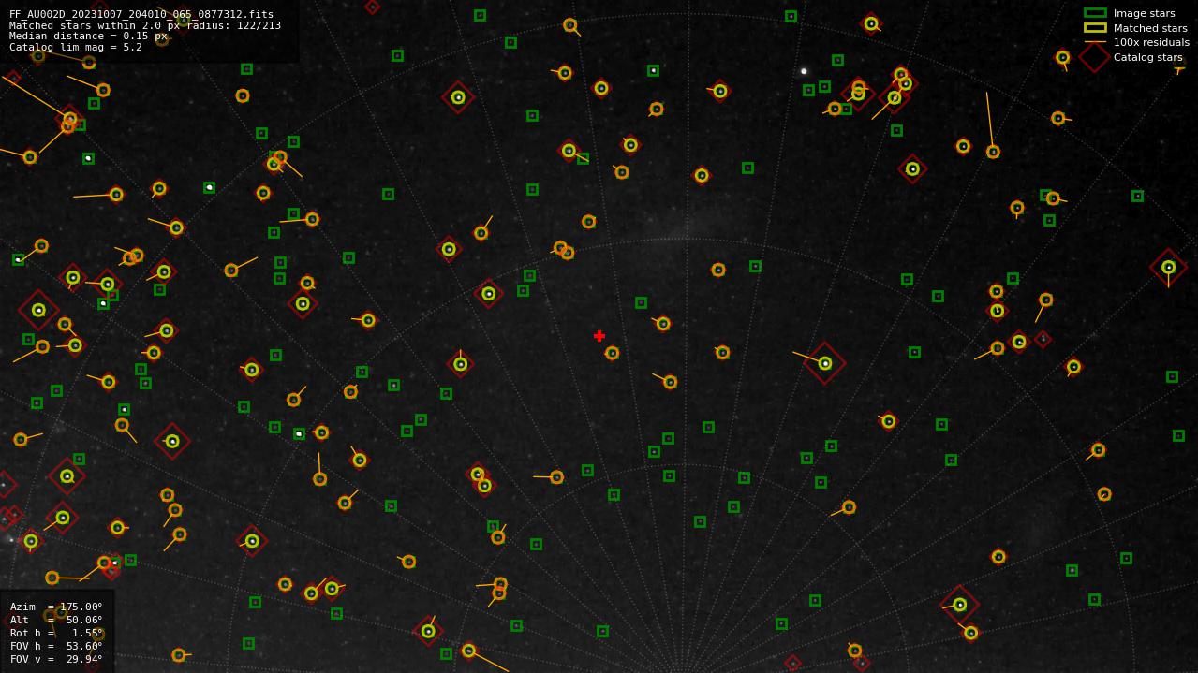
Task: Click the 'FOV v = 29.94°' value
Action: (x=56, y=659)
